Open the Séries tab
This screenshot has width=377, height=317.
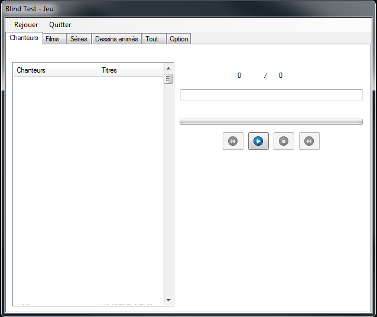point(79,39)
